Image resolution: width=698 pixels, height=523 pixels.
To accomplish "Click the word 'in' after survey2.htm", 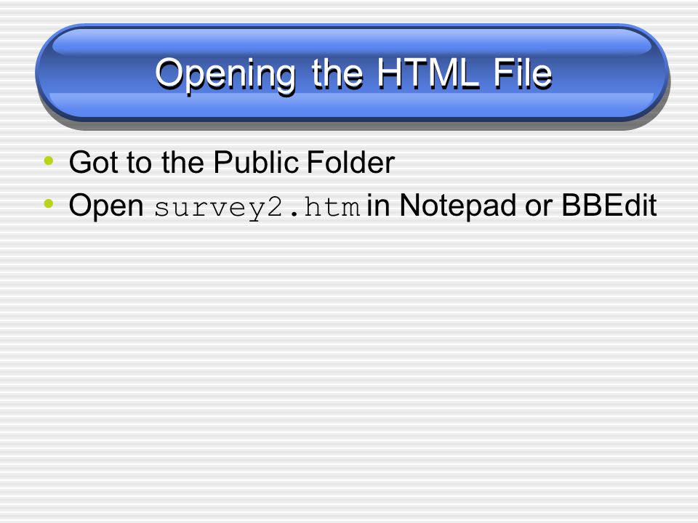I will point(378,205).
